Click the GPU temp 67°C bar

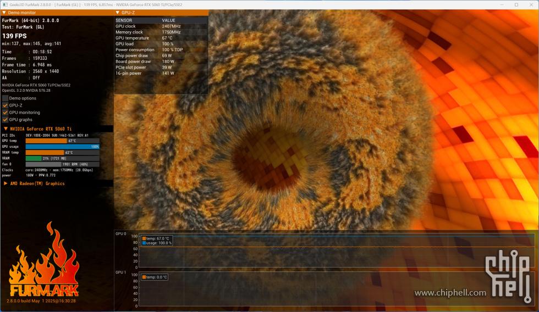[63, 141]
